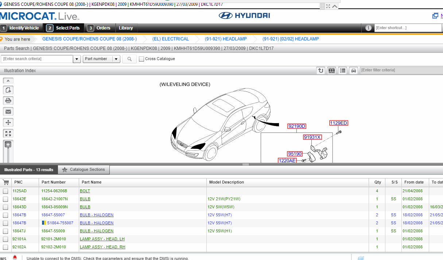Viewport: 443px width, 260px height.
Task: Check the box for 1125AD BOLT row
Action: 5,191
